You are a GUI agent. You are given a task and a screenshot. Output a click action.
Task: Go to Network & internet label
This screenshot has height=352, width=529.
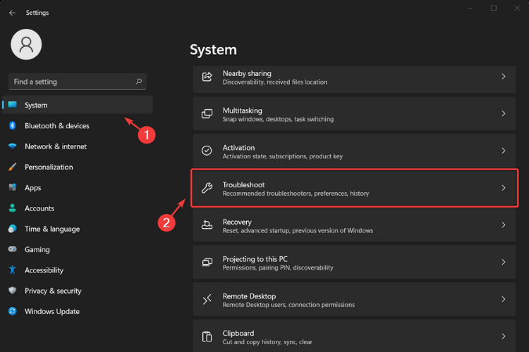click(56, 146)
